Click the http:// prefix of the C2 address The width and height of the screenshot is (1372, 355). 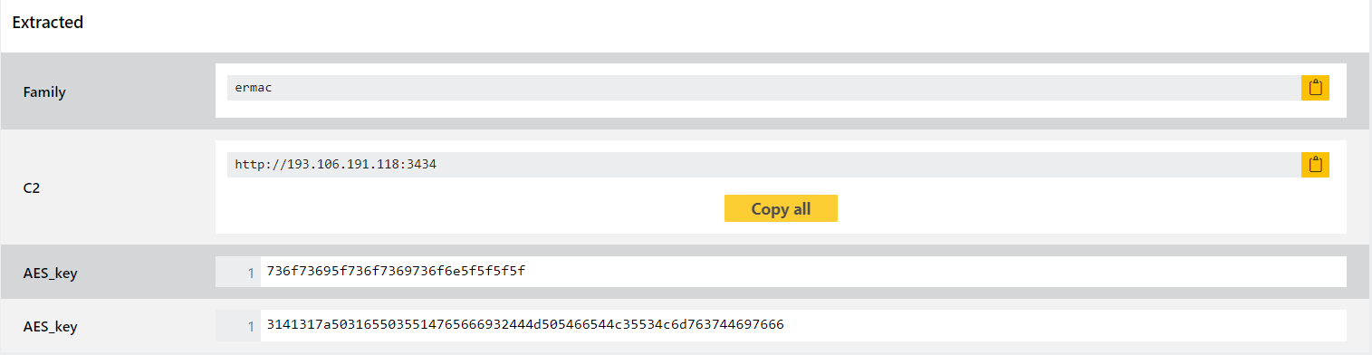[x=260, y=165]
